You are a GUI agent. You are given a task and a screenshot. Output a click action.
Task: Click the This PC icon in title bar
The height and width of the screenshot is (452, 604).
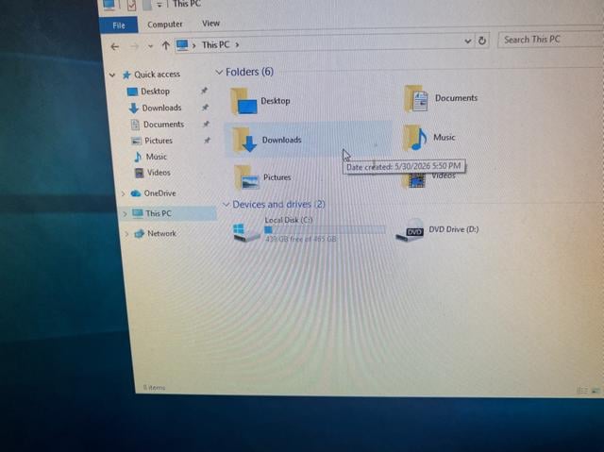click(x=109, y=5)
